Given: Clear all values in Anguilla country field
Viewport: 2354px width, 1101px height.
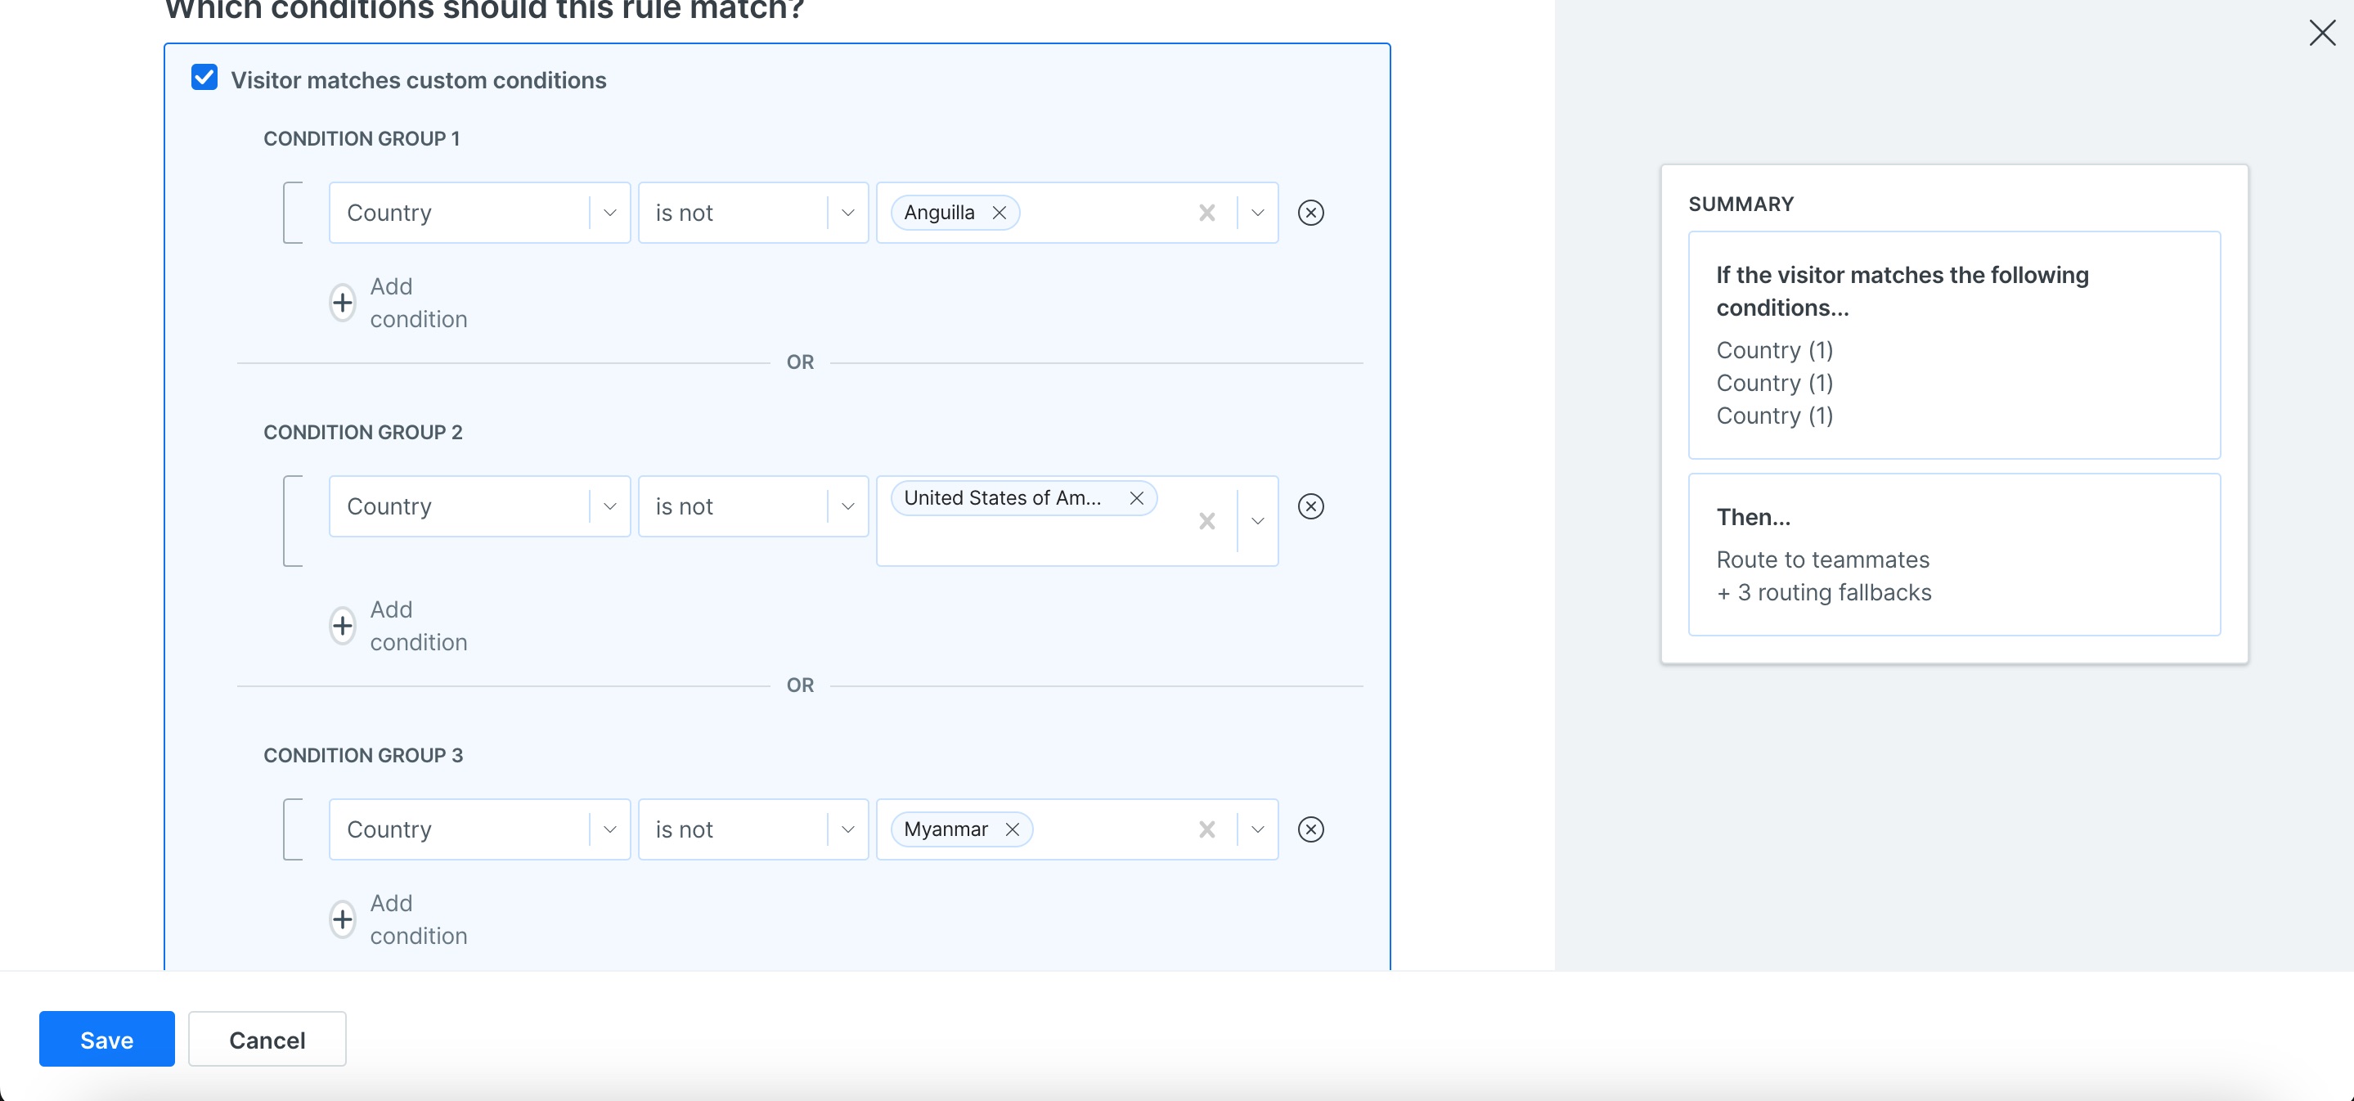Looking at the screenshot, I should [x=1207, y=213].
